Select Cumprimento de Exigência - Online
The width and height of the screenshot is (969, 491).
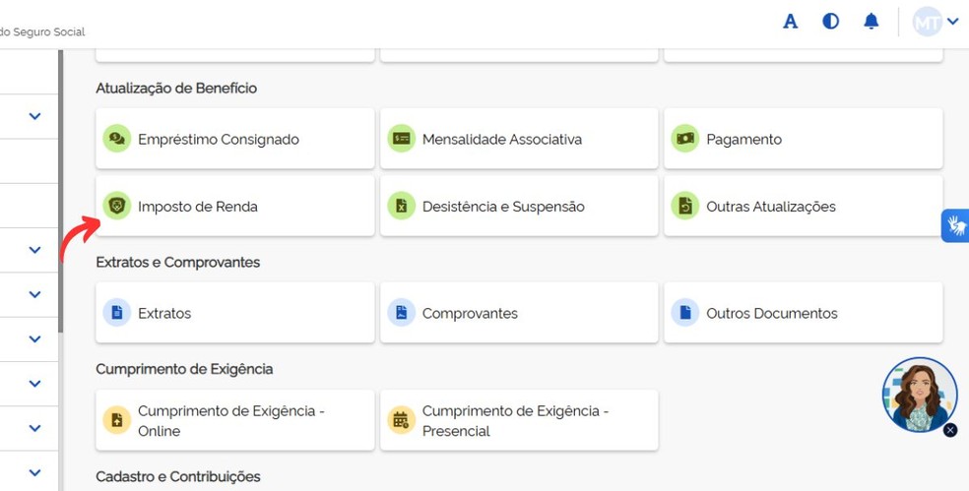click(x=234, y=420)
